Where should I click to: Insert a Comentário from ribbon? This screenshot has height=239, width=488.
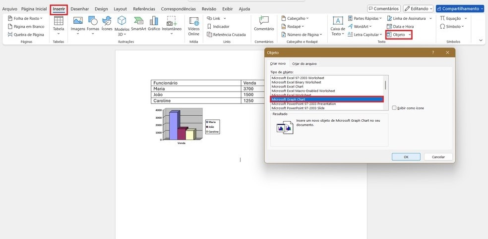pyautogui.click(x=264, y=24)
